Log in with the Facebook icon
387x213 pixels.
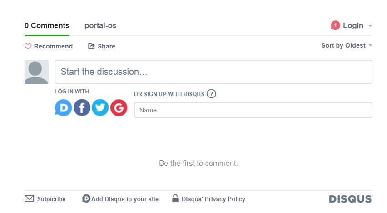point(82,107)
